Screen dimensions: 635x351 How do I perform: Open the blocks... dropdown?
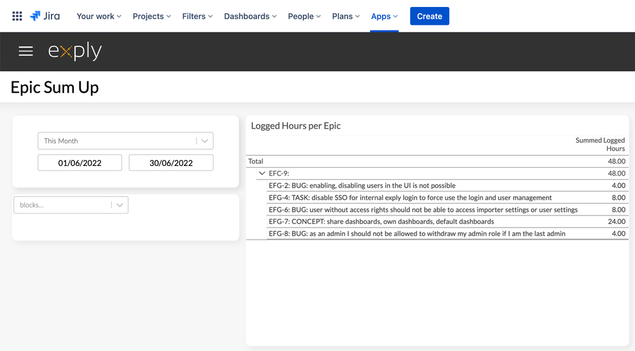tap(71, 205)
